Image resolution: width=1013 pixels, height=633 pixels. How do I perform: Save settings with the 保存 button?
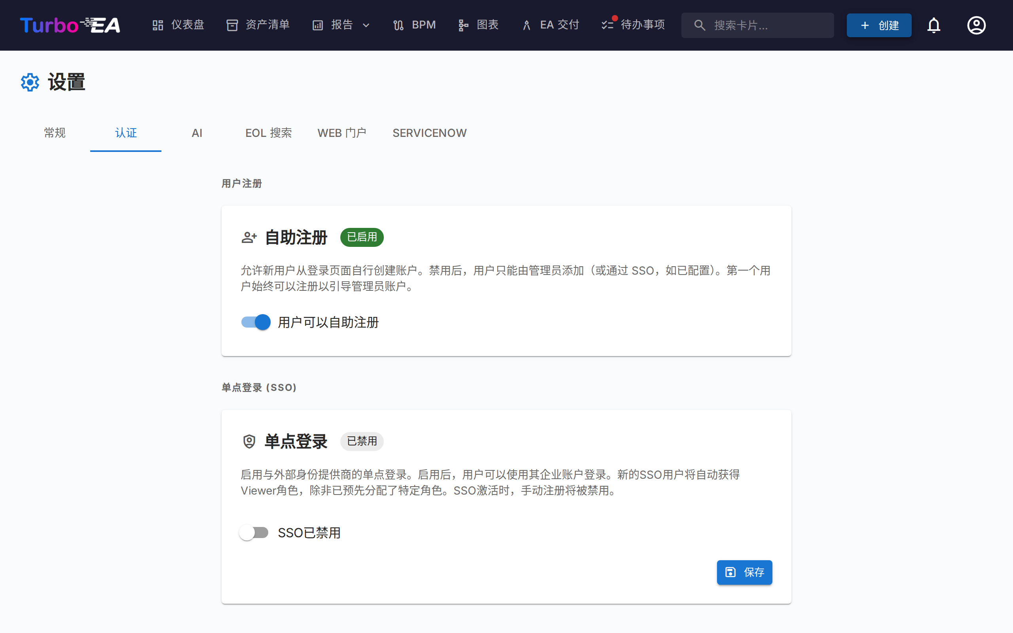[744, 572]
